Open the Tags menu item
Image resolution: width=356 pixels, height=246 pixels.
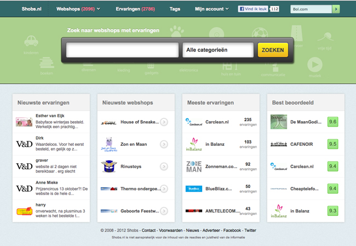(175, 9)
